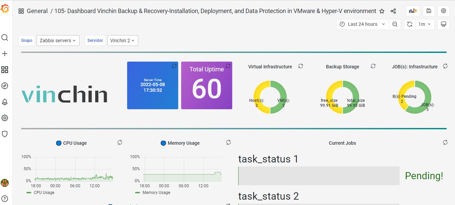Open the Dashboards grid icon in sidebar
The image size is (455, 205).
tap(5, 70)
